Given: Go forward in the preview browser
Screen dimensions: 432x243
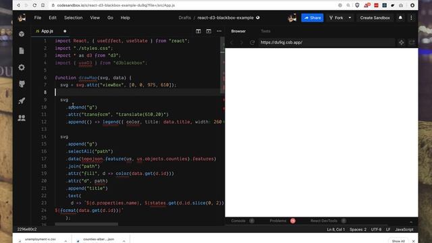Looking at the screenshot, I should pos(242,43).
